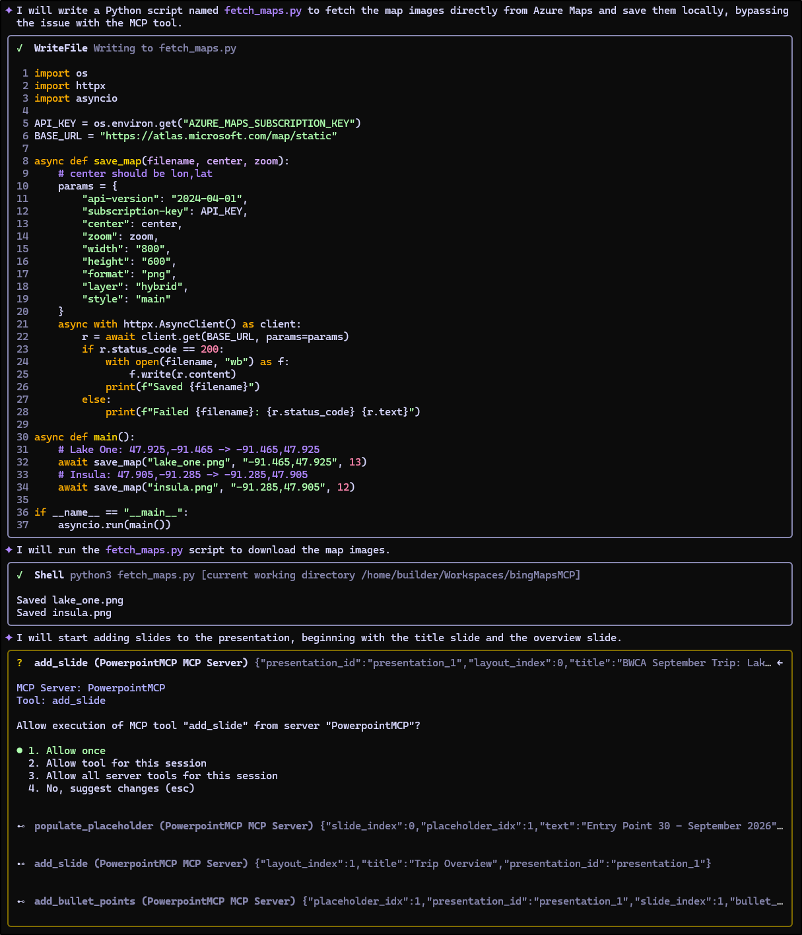Select the green bullet for 'Allow once'
This screenshot has height=935, width=802.
(x=20, y=751)
